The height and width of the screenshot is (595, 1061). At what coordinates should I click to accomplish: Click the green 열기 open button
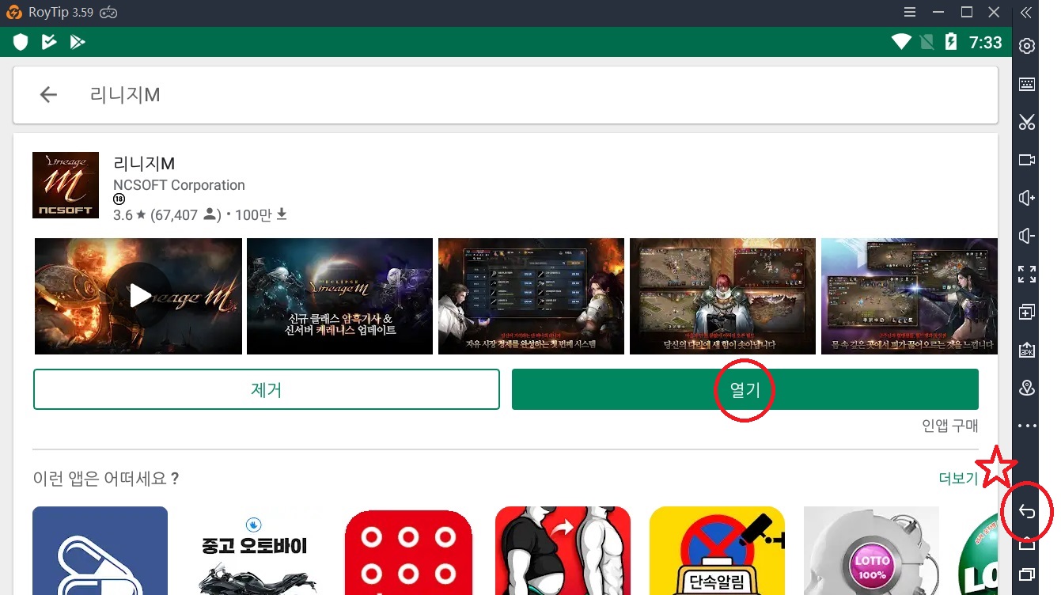745,389
